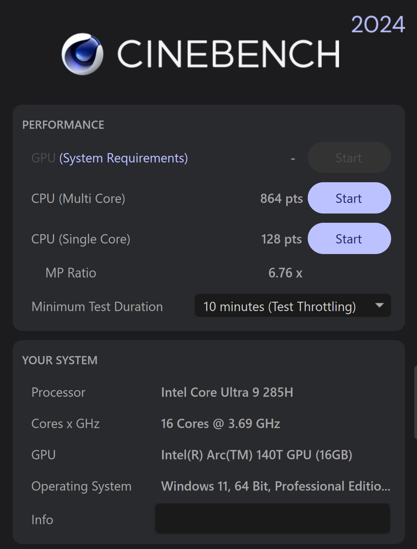Image resolution: width=417 pixels, height=549 pixels.
Task: Click the YOUR SYSTEM section heading
Action: [60, 360]
